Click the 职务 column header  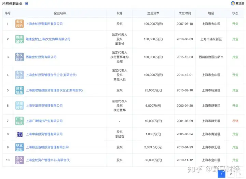pos(120,13)
